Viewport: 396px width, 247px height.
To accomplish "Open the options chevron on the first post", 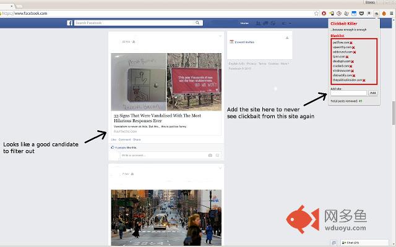I will point(220,36).
